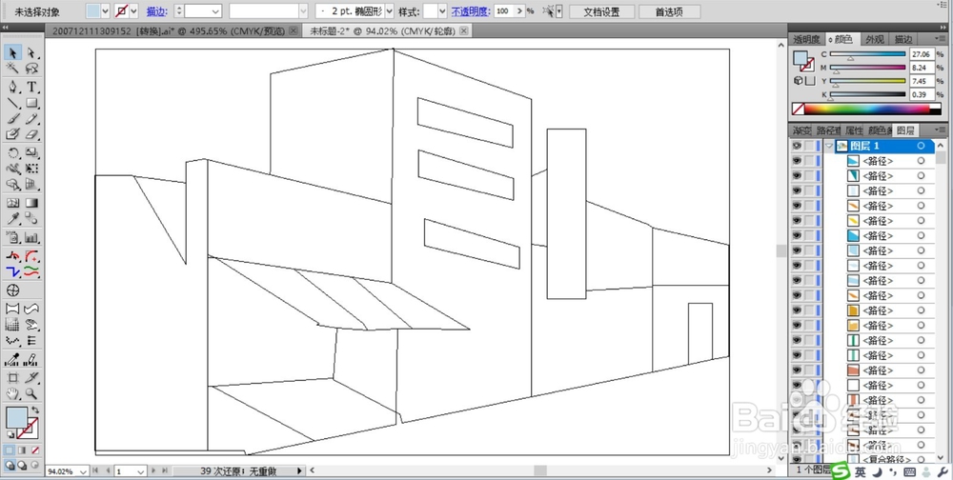The height and width of the screenshot is (480, 953).
Task: Collapse the 图层 1 layer tree
Action: click(x=829, y=146)
